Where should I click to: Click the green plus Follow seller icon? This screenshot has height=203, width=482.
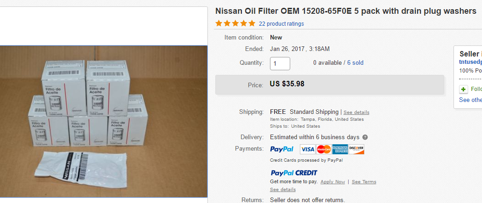click(x=463, y=89)
